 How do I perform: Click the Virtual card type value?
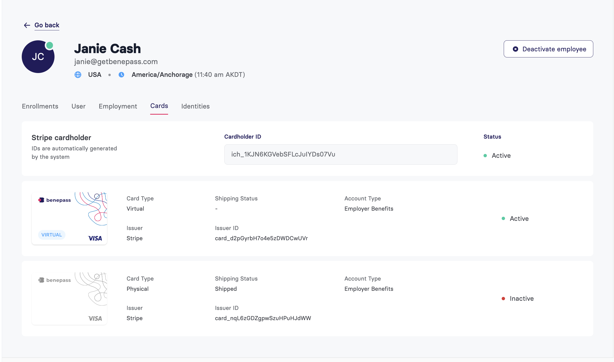pos(135,209)
